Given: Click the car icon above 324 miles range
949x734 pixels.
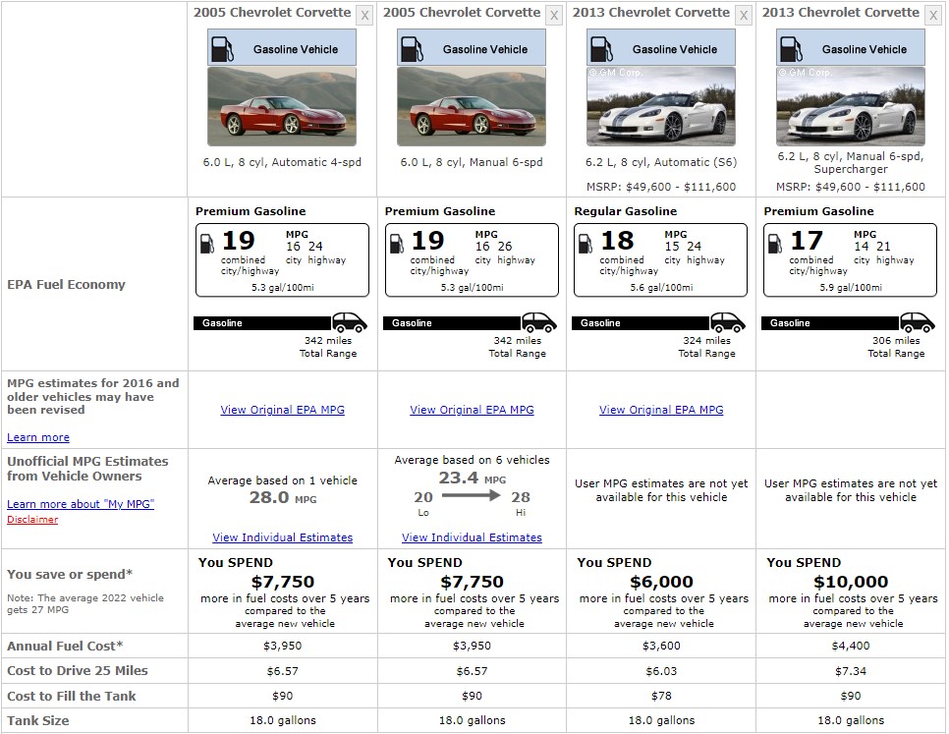Looking at the screenshot, I should pyautogui.click(x=728, y=322).
